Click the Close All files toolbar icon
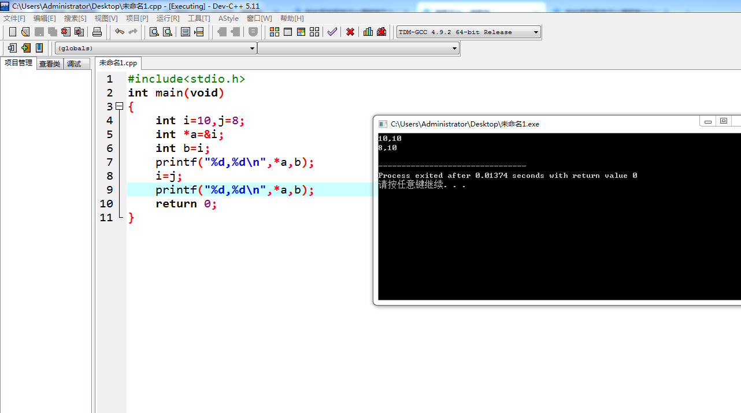The image size is (741, 413). coord(79,32)
